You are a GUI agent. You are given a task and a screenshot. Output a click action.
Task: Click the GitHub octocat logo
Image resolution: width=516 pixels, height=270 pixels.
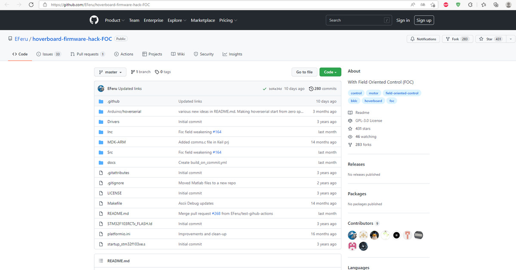[94, 20]
